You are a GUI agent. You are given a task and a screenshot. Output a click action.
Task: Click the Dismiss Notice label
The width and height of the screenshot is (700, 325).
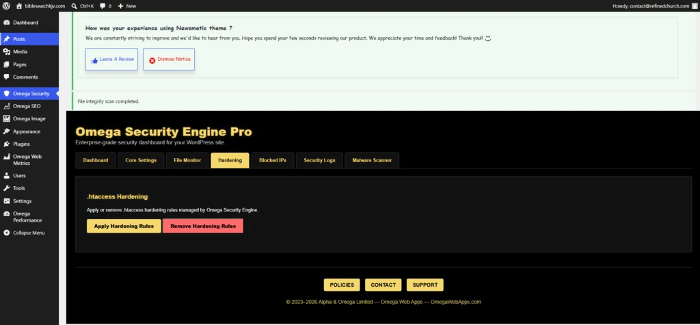(x=174, y=59)
